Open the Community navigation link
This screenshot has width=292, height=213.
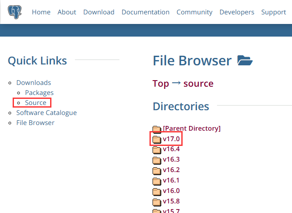pyautogui.click(x=194, y=12)
